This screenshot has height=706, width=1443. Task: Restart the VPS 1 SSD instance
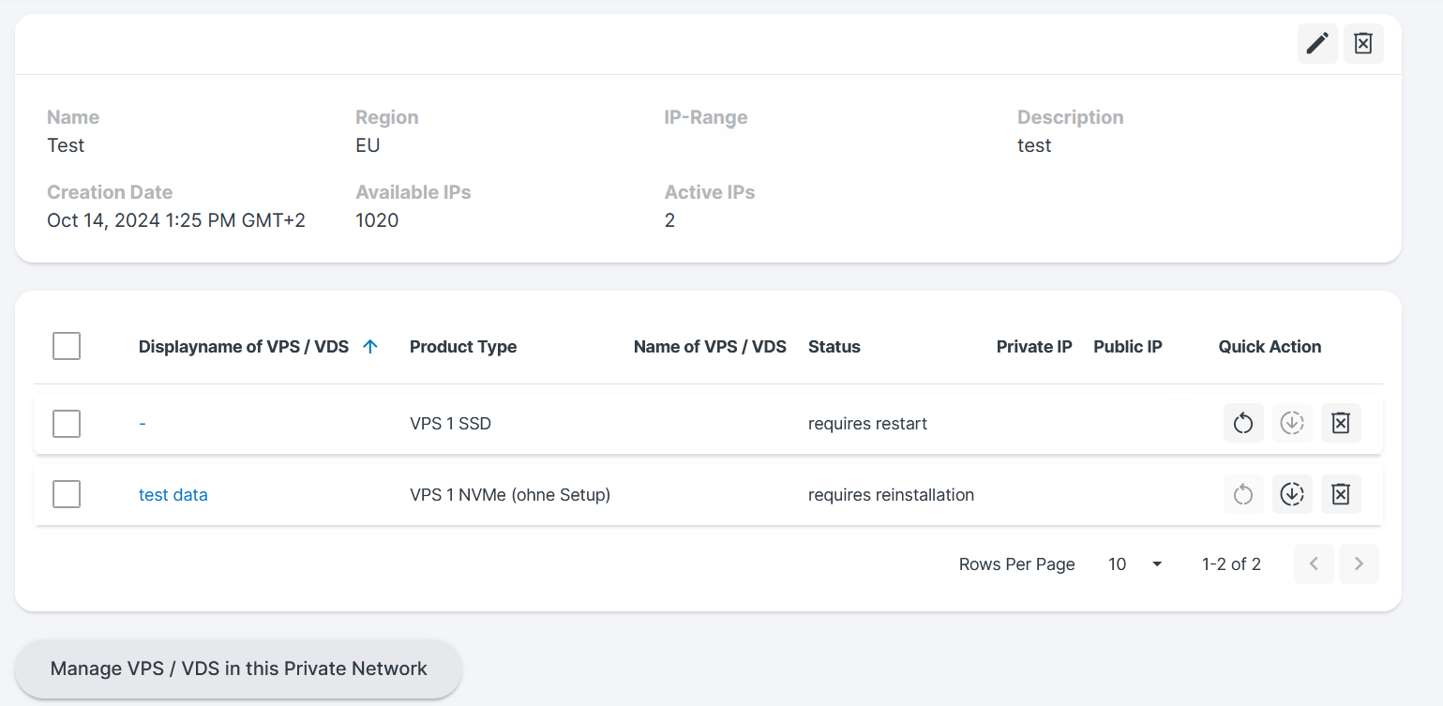point(1243,423)
